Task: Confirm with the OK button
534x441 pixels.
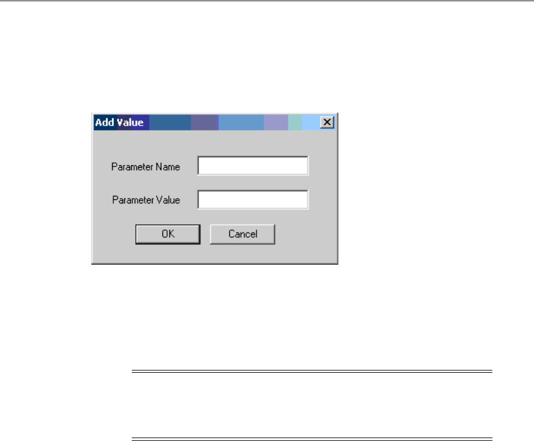Action: click(x=168, y=234)
